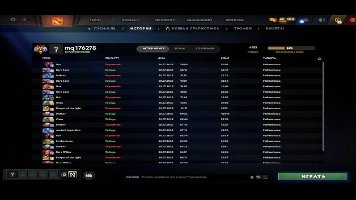
Task: Select the question-mark slot in party bar
Action: click(13, 175)
